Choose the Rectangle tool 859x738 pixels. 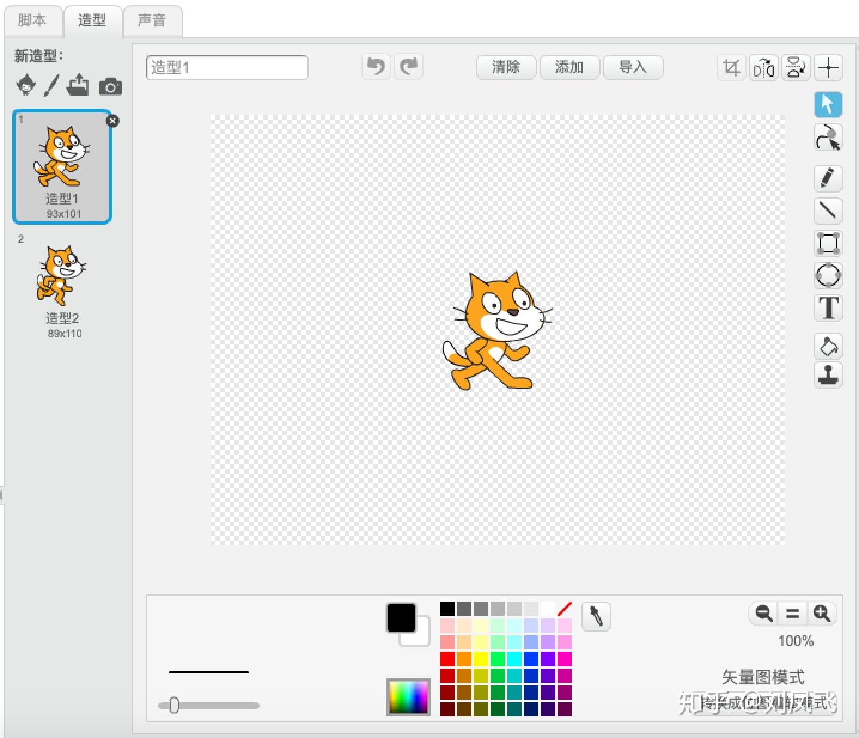828,243
